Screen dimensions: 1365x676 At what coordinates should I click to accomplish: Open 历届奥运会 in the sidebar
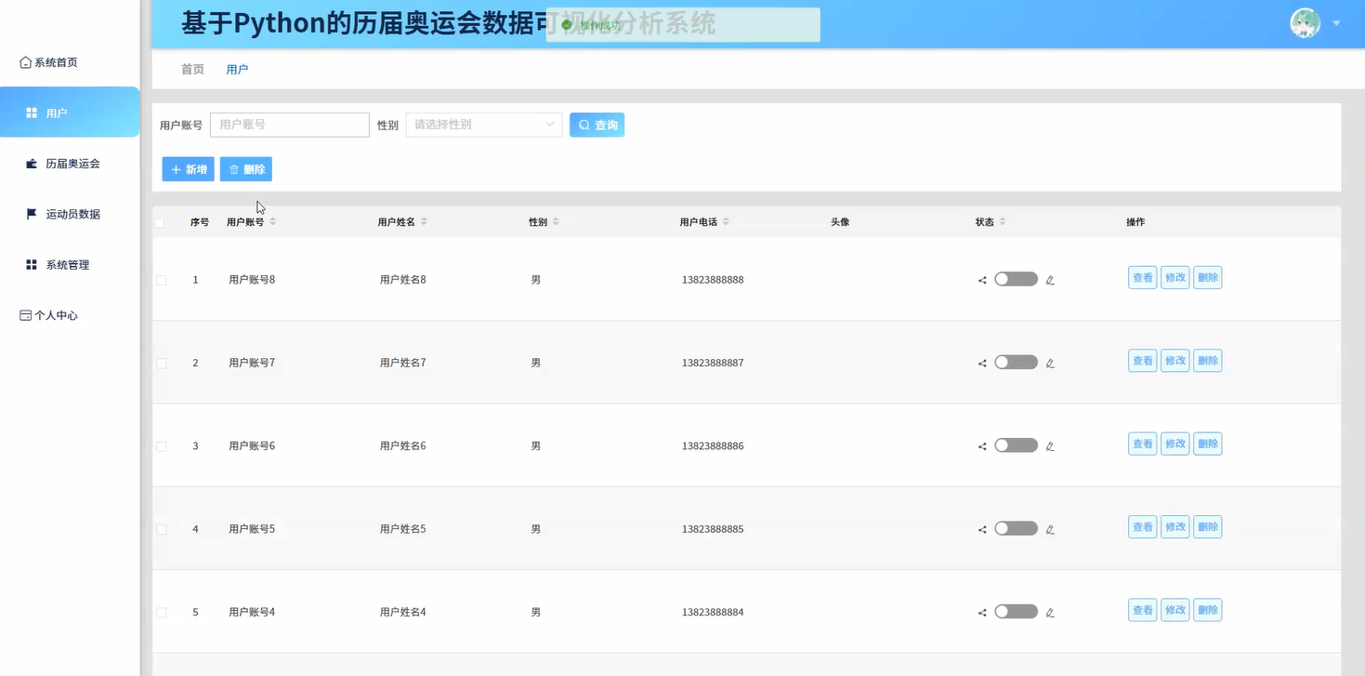tap(70, 164)
